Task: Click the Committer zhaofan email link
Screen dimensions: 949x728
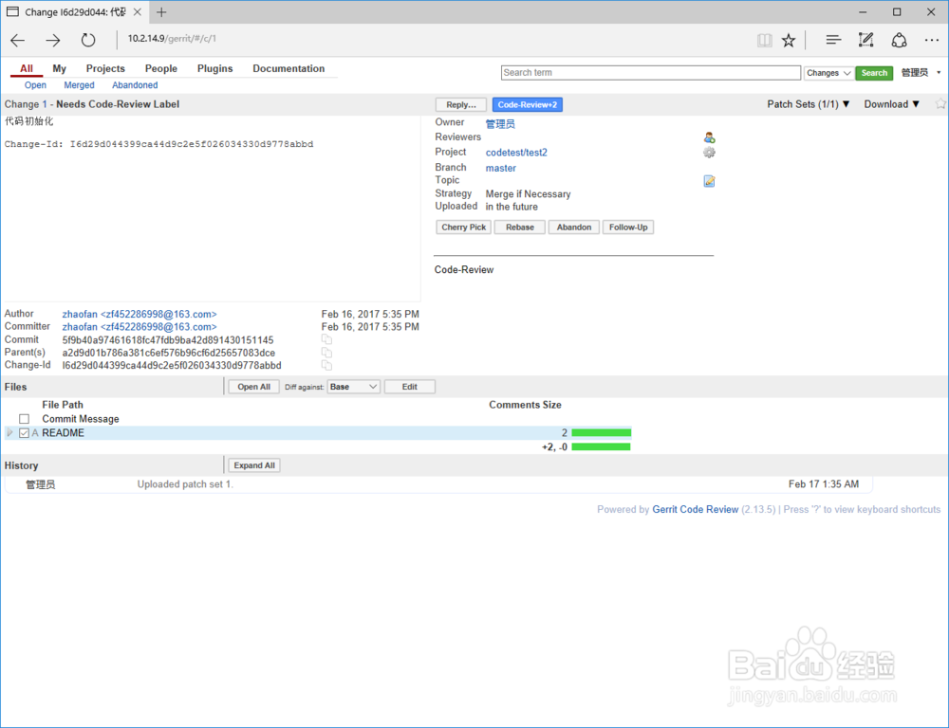Action: coord(140,327)
